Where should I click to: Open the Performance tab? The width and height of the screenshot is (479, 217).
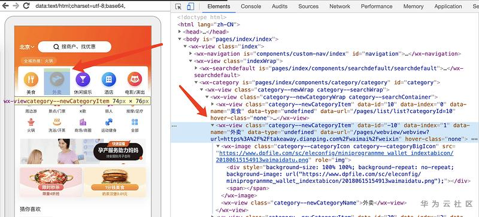(377, 7)
